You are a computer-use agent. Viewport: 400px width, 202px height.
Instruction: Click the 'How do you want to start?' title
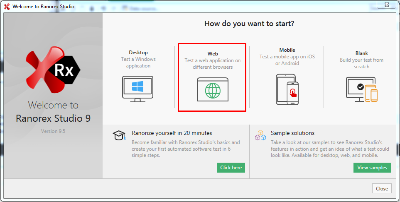click(x=249, y=24)
